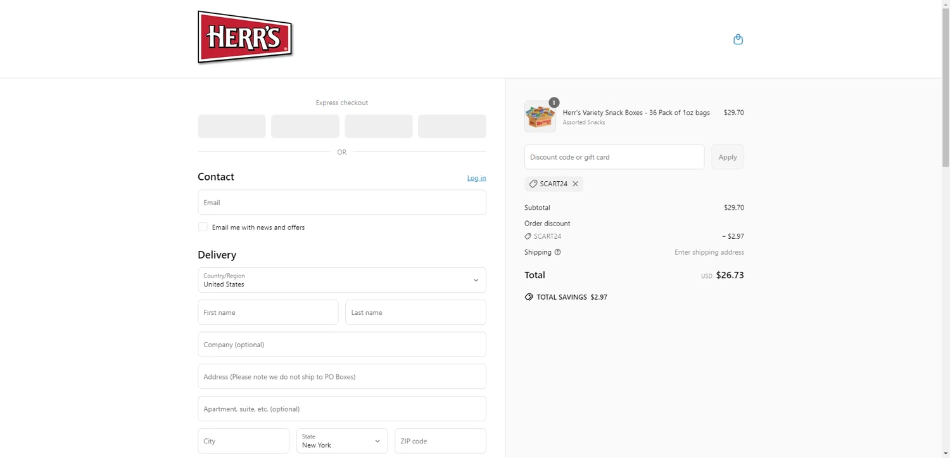The width and height of the screenshot is (950, 458).
Task: Focus the City field
Action: click(x=243, y=441)
